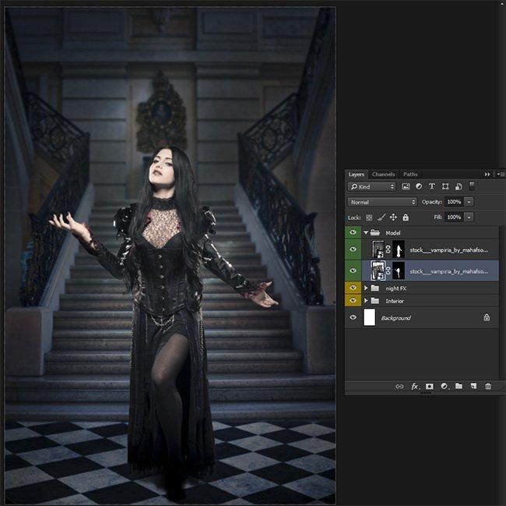
Task: Click the Link layers icon
Action: 399,386
